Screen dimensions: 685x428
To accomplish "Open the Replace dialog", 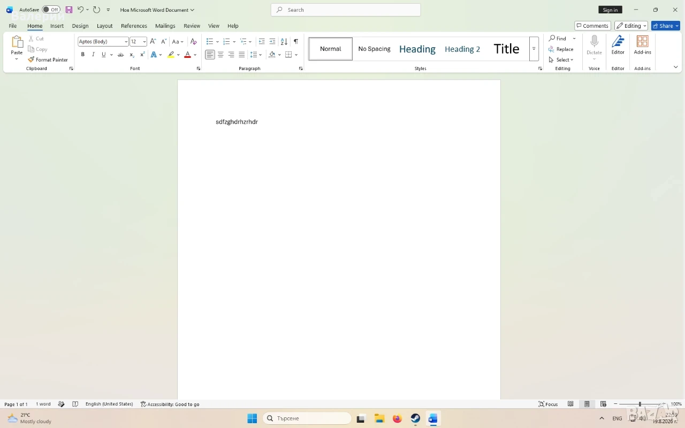I will pyautogui.click(x=561, y=49).
